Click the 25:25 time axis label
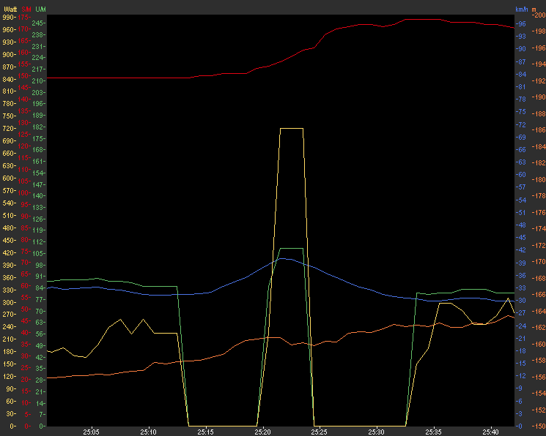546x436 pixels. [x=319, y=432]
